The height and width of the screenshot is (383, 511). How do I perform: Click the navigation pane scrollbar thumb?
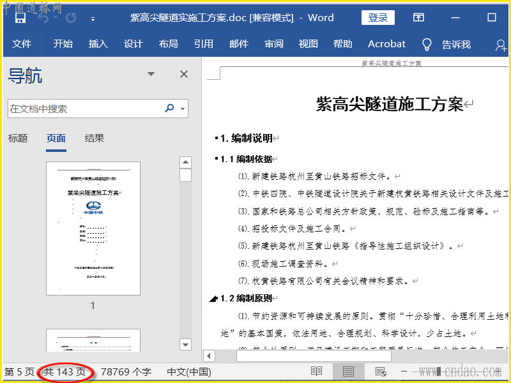(185, 176)
